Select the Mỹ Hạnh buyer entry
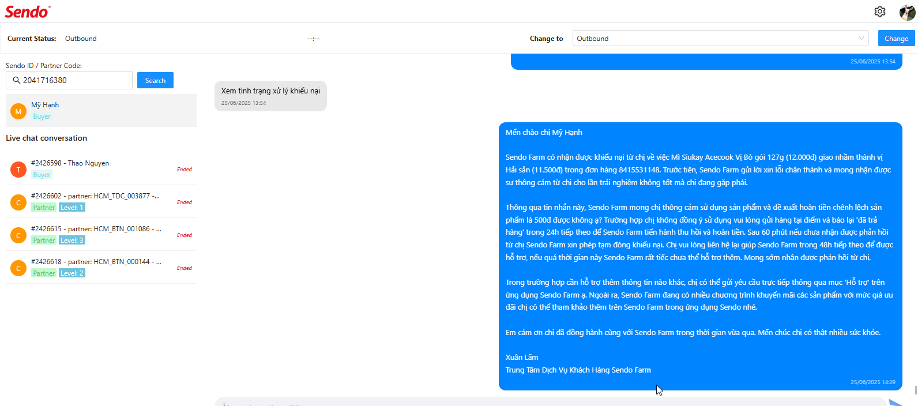The image size is (918, 406). point(101,111)
